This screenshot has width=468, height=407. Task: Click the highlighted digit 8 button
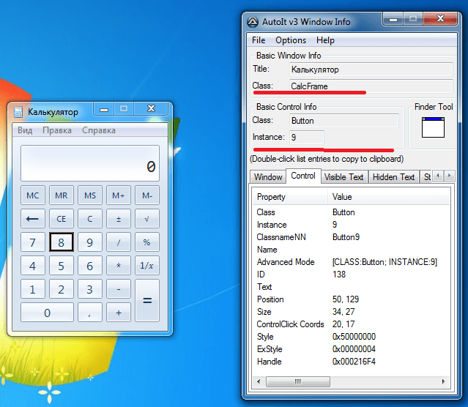pos(62,242)
